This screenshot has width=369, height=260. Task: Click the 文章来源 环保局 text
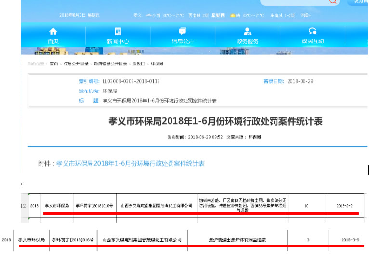coord(244,137)
